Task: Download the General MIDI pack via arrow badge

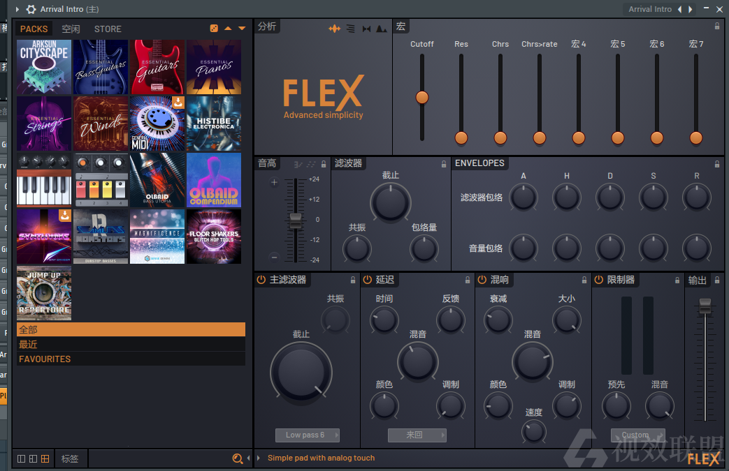Action: [178, 103]
